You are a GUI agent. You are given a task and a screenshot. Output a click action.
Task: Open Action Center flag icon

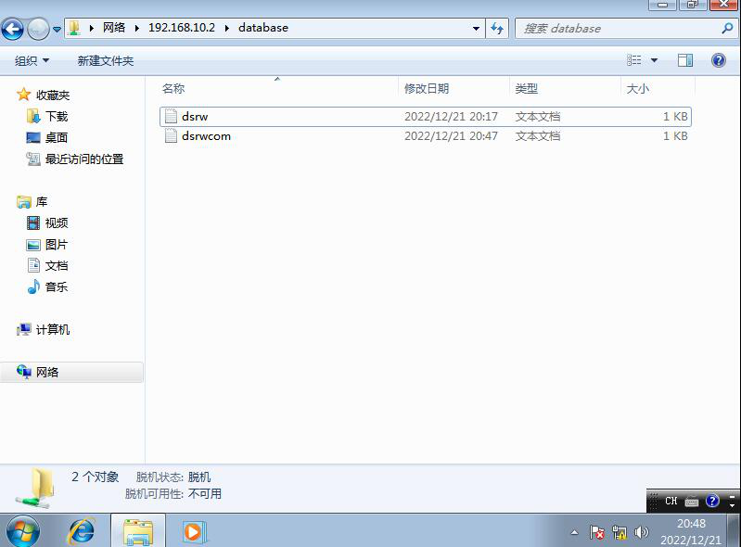pos(597,533)
